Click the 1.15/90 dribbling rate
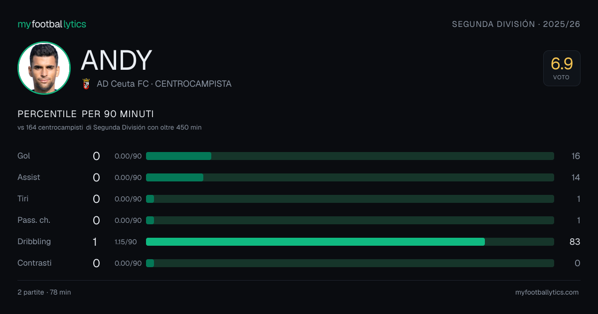 click(x=126, y=242)
